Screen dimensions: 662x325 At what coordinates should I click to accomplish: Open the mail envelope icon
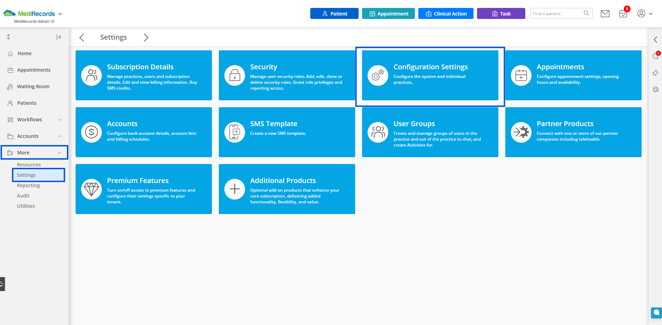pos(605,14)
